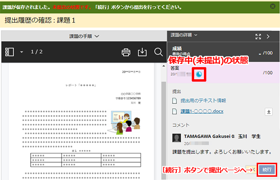Open the sidebar view options arrow
The image size is (280, 180).
21,52
